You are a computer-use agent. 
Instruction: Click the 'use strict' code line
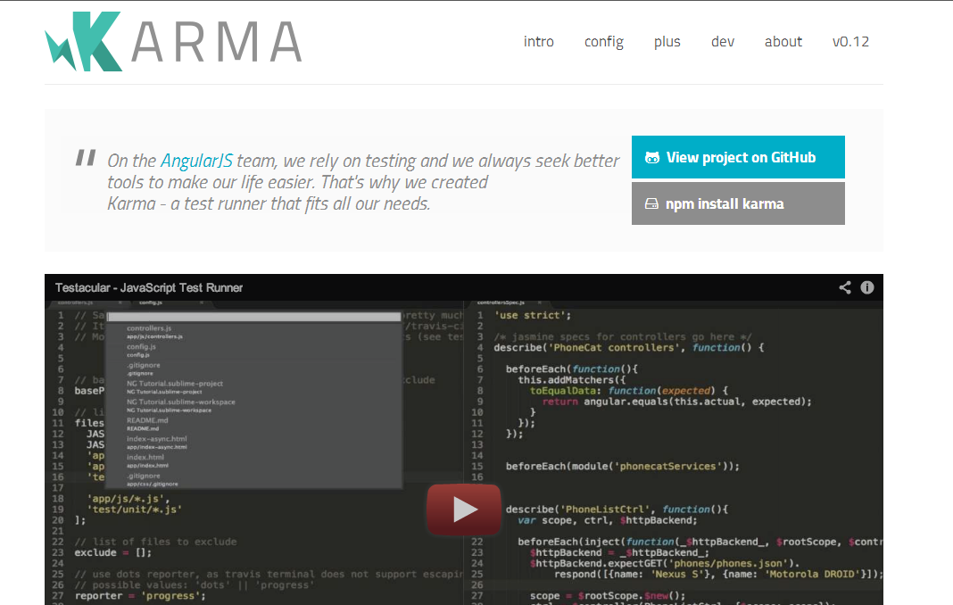533,315
